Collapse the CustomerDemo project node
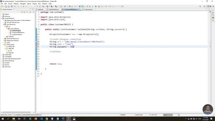 [x=2, y=18]
